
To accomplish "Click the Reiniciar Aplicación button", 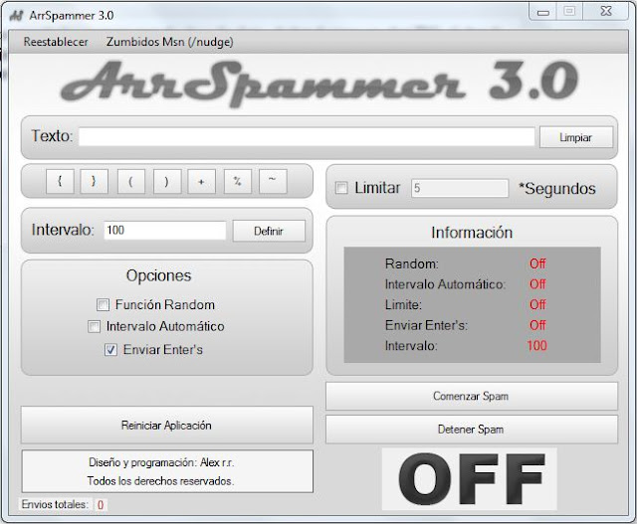I will pyautogui.click(x=167, y=425).
